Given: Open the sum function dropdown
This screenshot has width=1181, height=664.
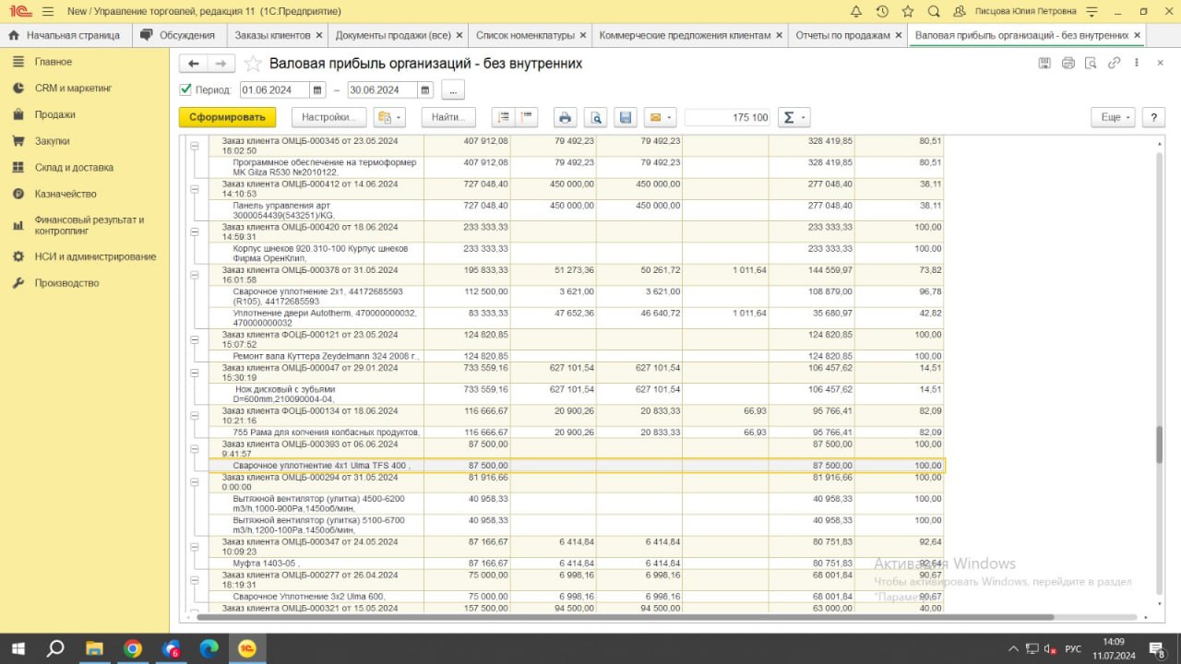Looking at the screenshot, I should (x=793, y=117).
